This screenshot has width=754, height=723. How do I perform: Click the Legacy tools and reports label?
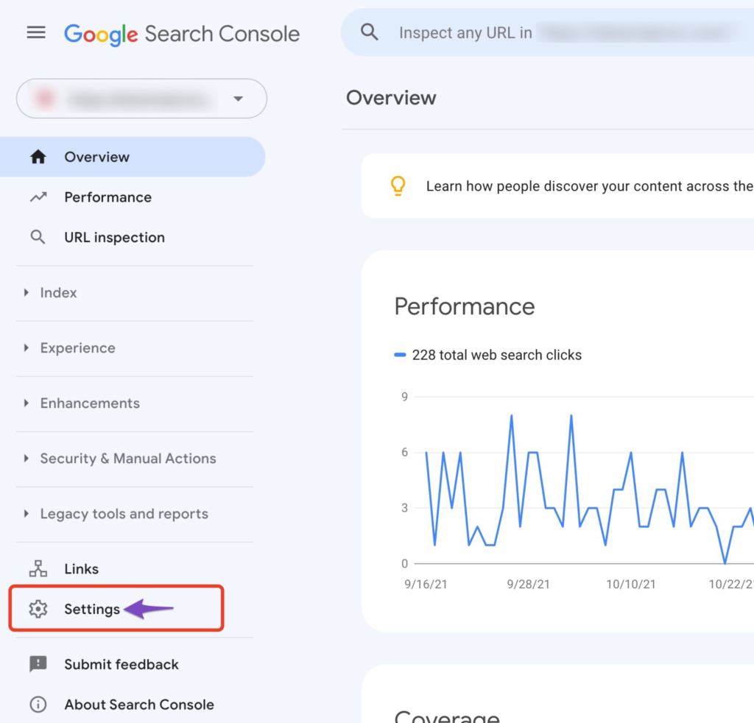(x=124, y=514)
